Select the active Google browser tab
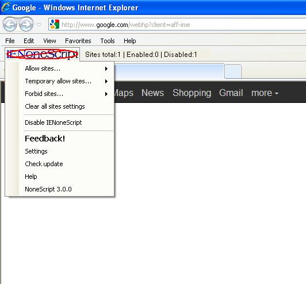Image resolution: width=306 pixels, height=284 pixels. tap(169, 71)
